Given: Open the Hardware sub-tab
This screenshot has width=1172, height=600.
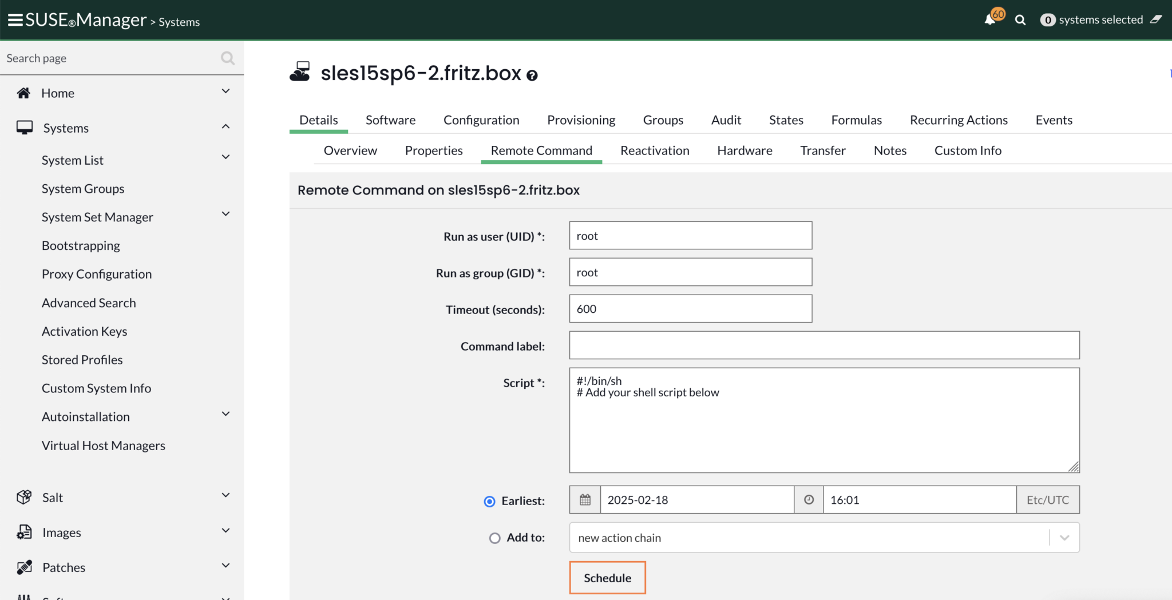Looking at the screenshot, I should click(745, 150).
